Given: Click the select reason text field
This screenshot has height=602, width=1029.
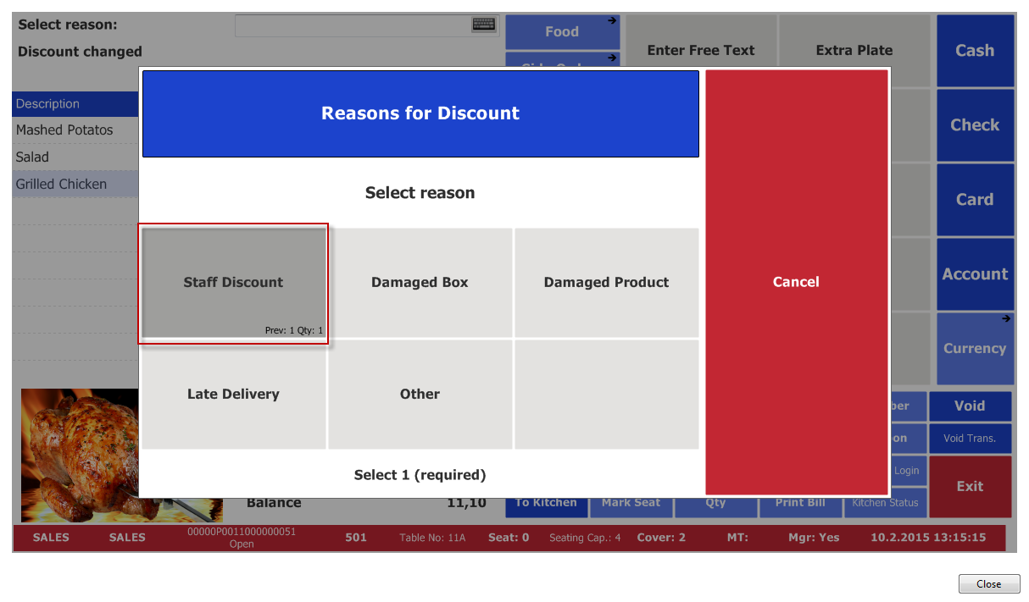Looking at the screenshot, I should pyautogui.click(x=352, y=25).
